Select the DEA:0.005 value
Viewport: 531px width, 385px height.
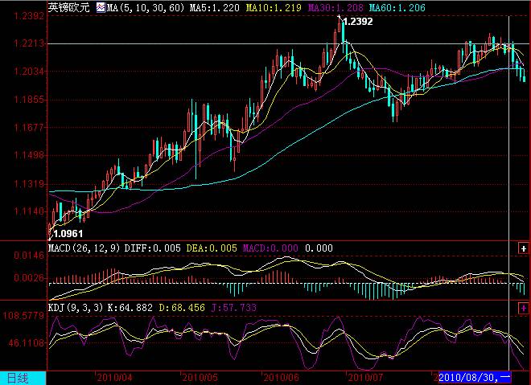(212, 248)
